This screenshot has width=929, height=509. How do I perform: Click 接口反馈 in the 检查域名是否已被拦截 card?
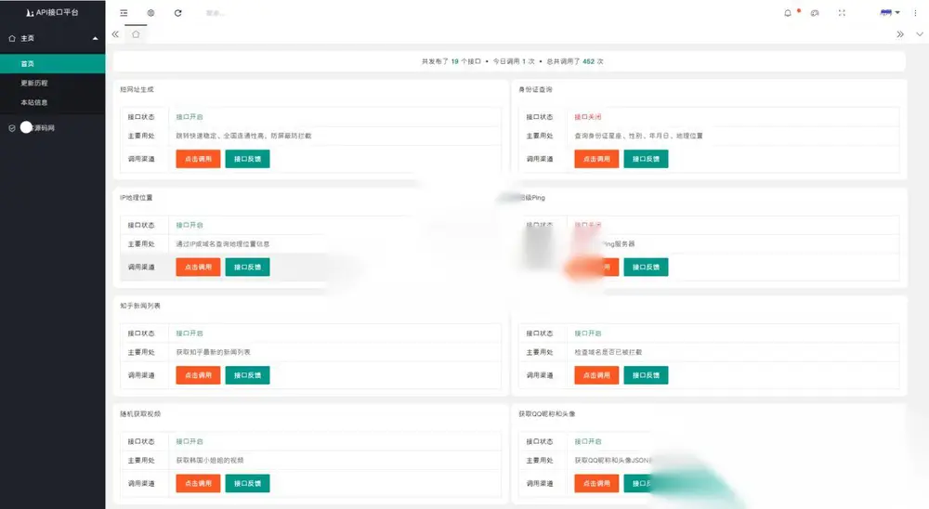[x=646, y=375]
